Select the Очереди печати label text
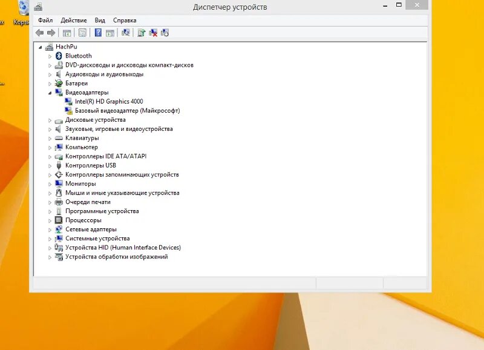The image size is (484, 350). point(88,202)
